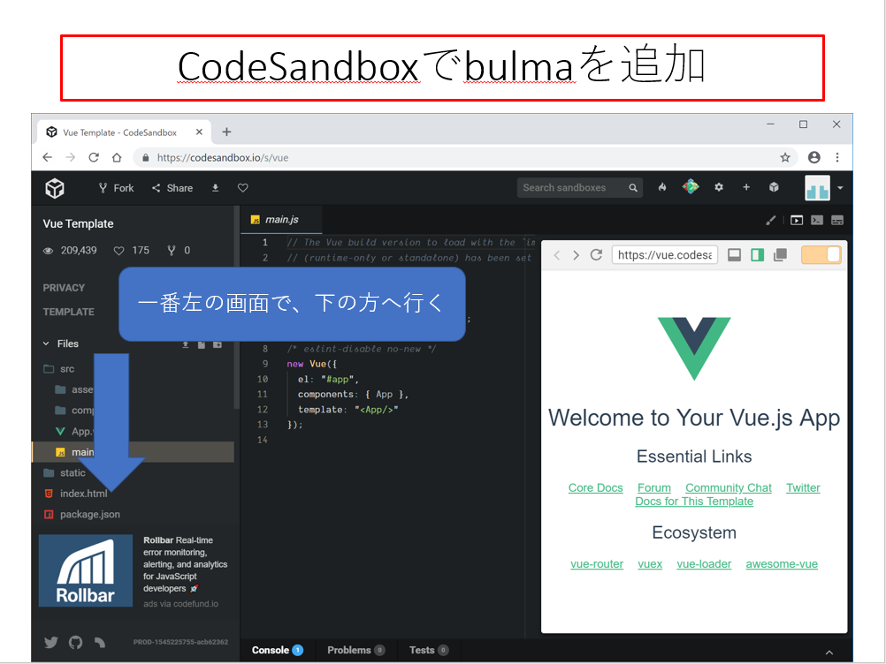Click the plus icon to create a sandbox
This screenshot has height=664, width=886.
pyautogui.click(x=746, y=187)
